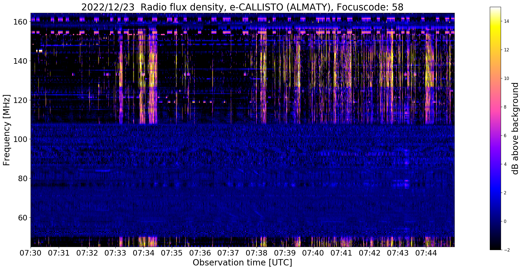The height and width of the screenshot is (270, 523).
Task: Click the 80 MHz frequency tick label
Action: (22, 178)
